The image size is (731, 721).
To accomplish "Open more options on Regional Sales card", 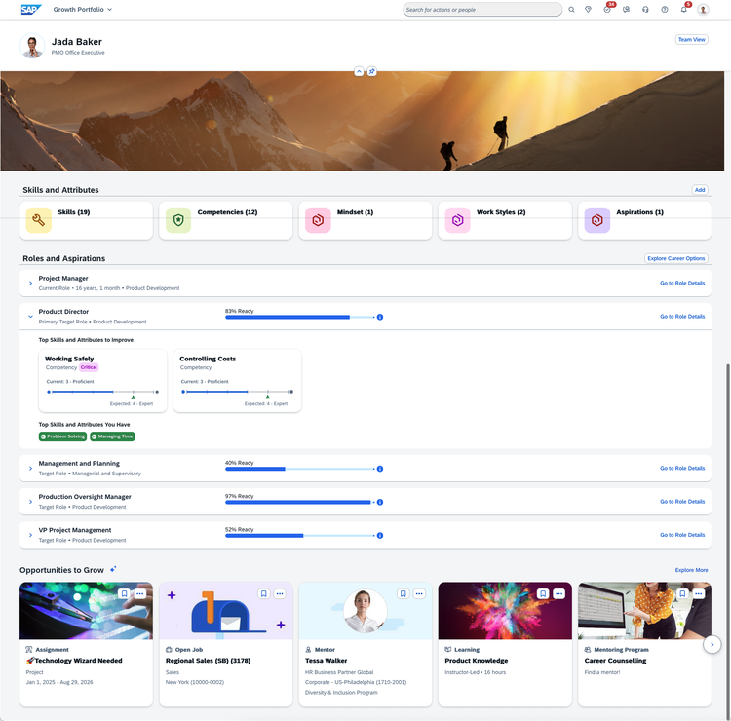I will (x=280, y=593).
